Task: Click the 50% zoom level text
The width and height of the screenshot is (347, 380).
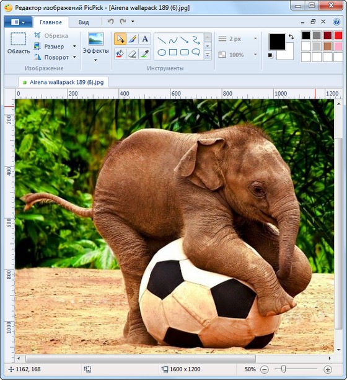Action: tap(250, 369)
